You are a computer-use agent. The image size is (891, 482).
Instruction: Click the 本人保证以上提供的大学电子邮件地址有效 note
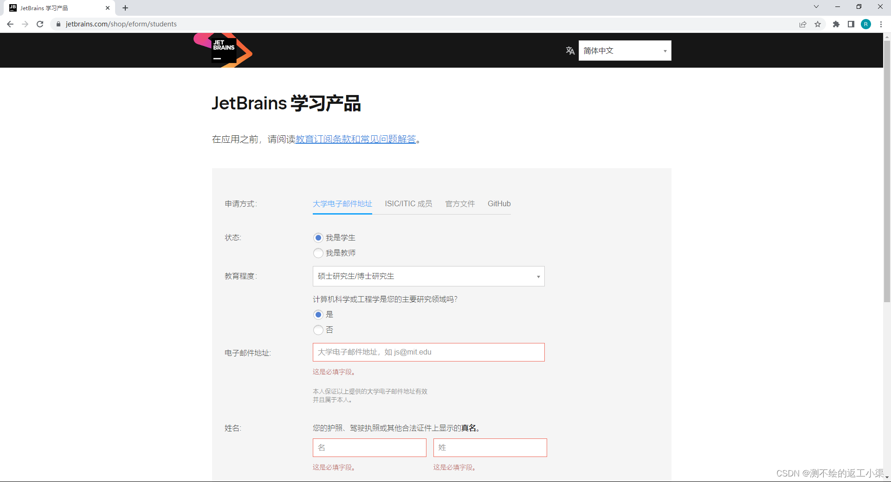tap(370, 395)
